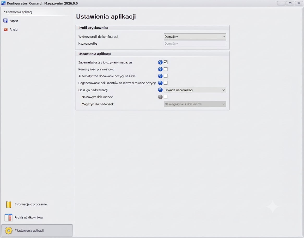Enable Automatyczne dodawanie pozycji na liście
This screenshot has height=238, width=304.
coord(166,76)
